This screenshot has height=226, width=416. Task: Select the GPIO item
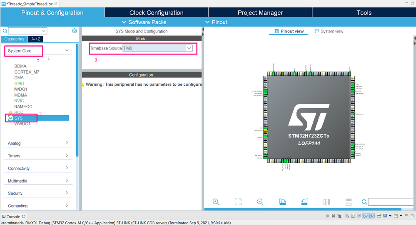point(19,84)
